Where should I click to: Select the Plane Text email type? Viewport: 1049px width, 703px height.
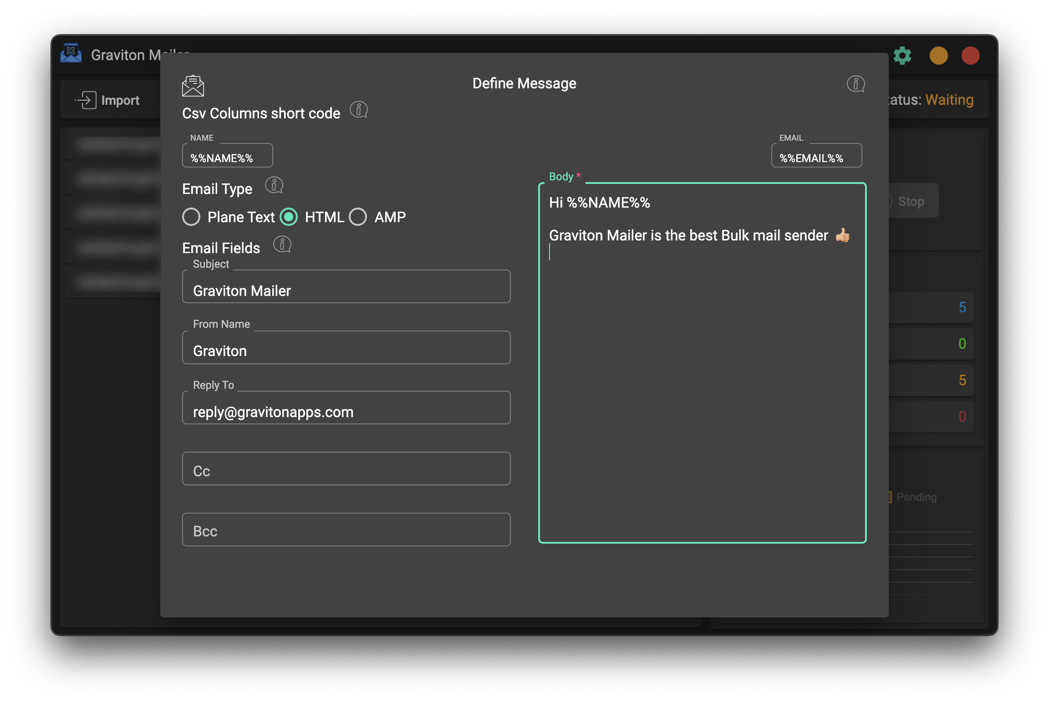tap(191, 217)
